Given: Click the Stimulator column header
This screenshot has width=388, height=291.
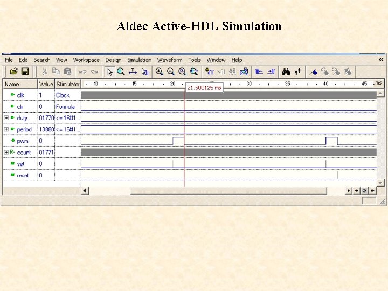Looking at the screenshot, I should pyautogui.click(x=68, y=84).
